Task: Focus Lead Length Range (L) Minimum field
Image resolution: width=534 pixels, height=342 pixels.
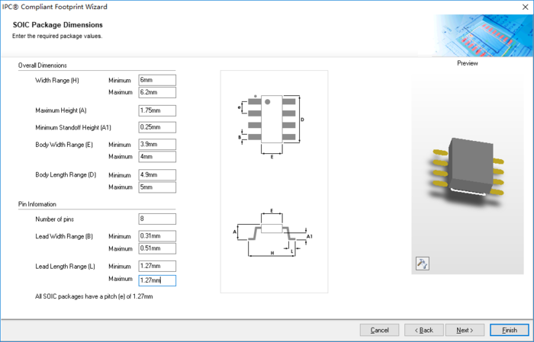Action: click(156, 266)
